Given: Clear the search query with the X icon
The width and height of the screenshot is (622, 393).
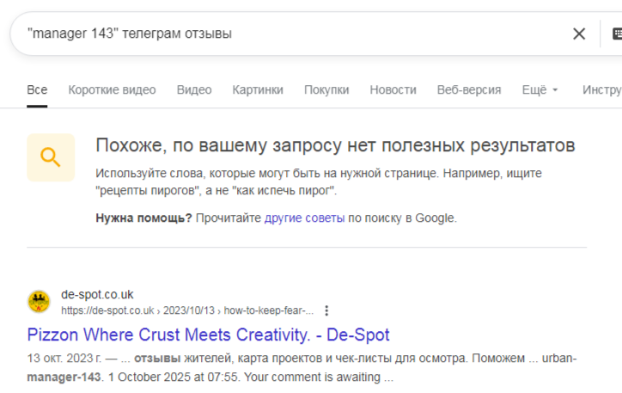Looking at the screenshot, I should (579, 34).
